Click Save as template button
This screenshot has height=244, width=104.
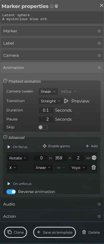pyautogui.click(x=54, y=232)
